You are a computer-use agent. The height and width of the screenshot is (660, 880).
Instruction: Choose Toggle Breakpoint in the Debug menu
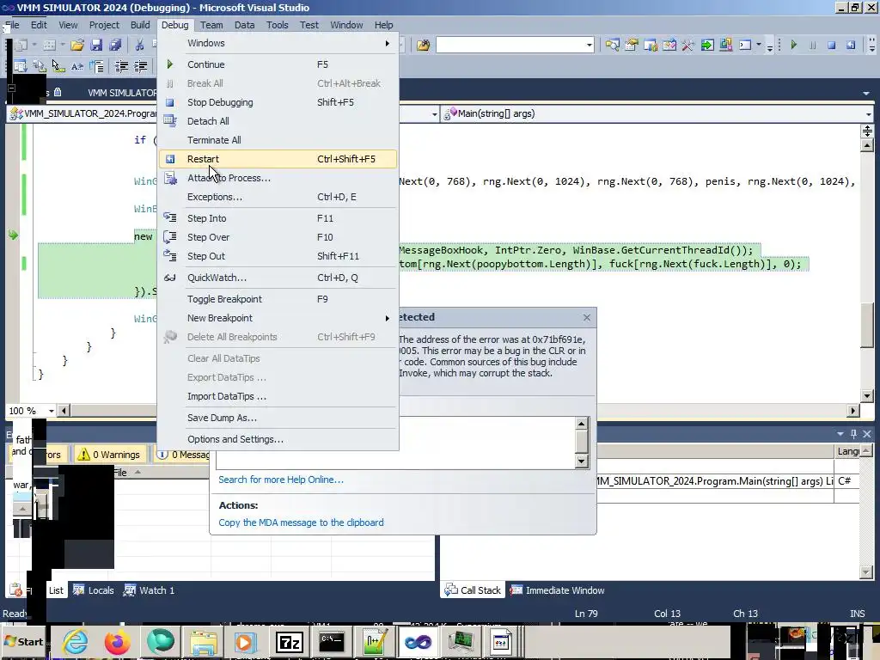[x=278, y=299]
